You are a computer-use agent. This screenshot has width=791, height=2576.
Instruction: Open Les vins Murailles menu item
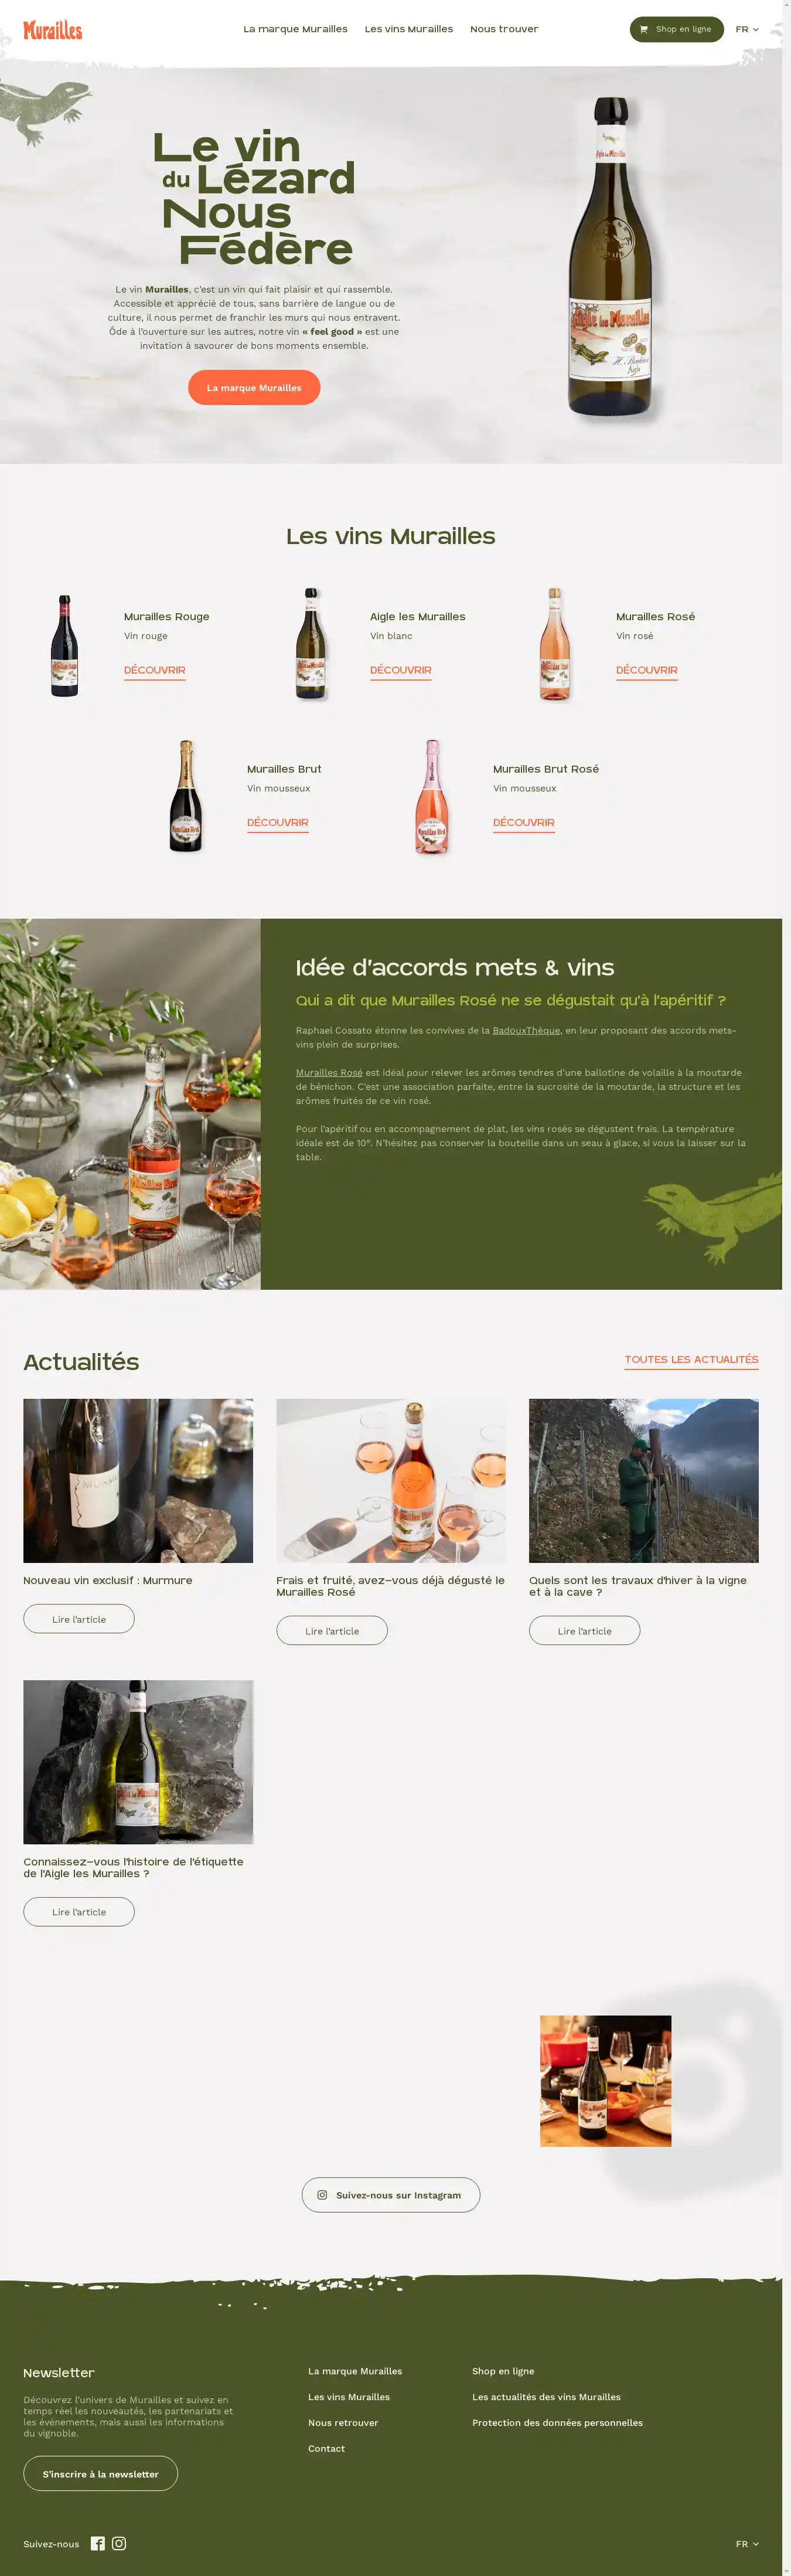409,29
